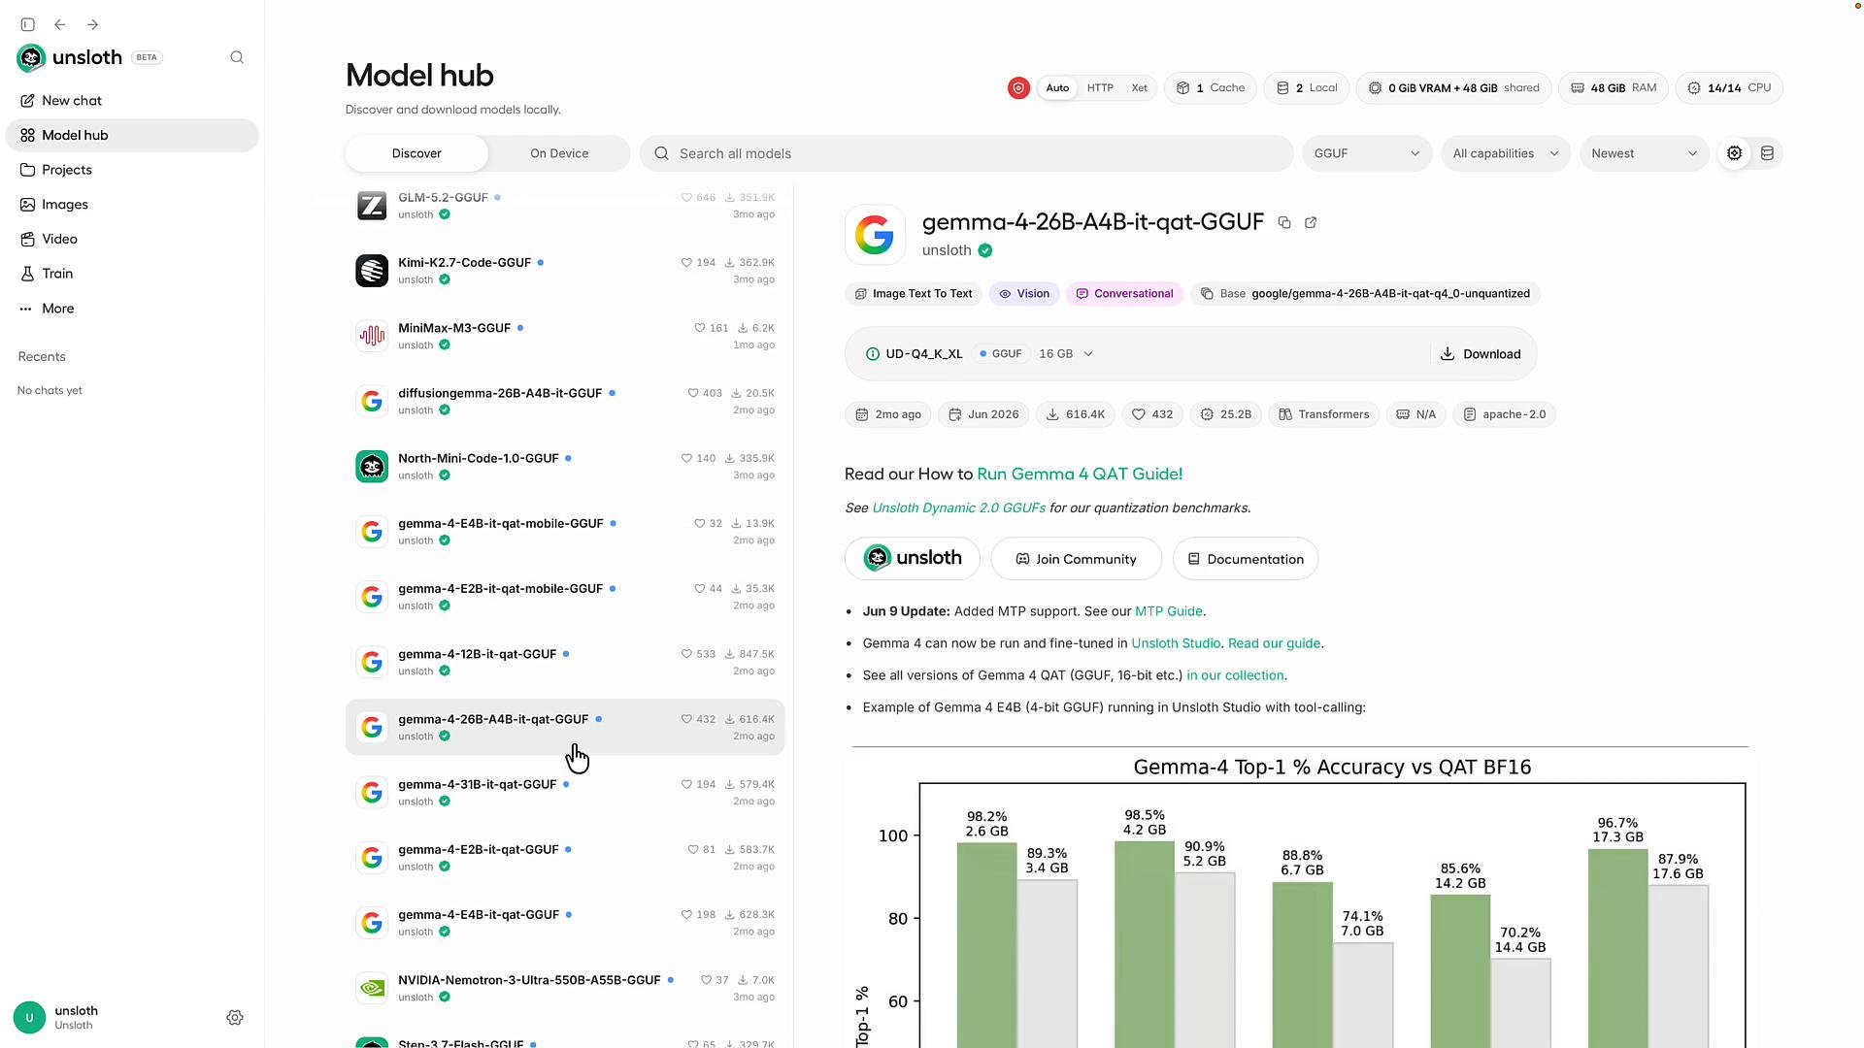Click the 14/14 CPU indicator
The width and height of the screenshot is (1864, 1048).
tap(1729, 88)
